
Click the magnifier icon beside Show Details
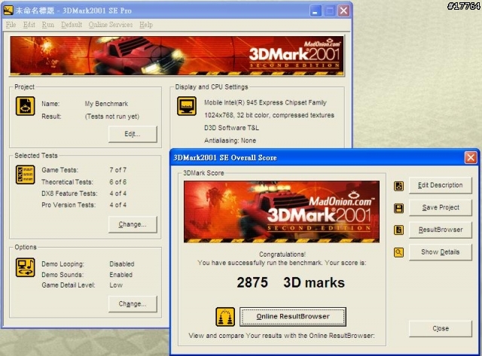398,252
